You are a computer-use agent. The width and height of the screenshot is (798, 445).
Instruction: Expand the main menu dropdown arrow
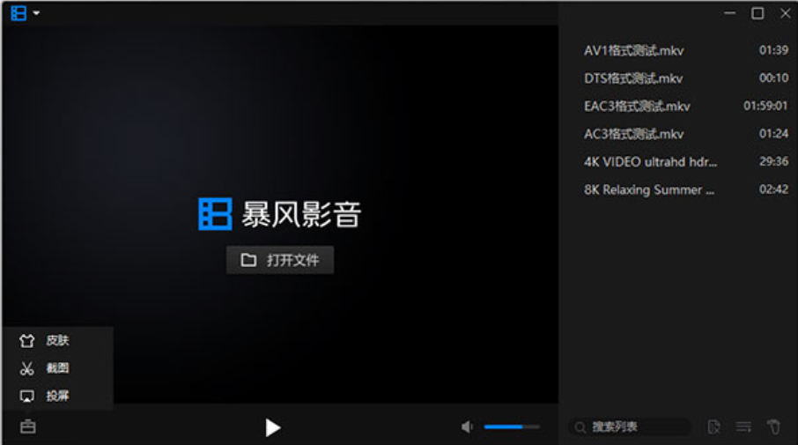(36, 12)
